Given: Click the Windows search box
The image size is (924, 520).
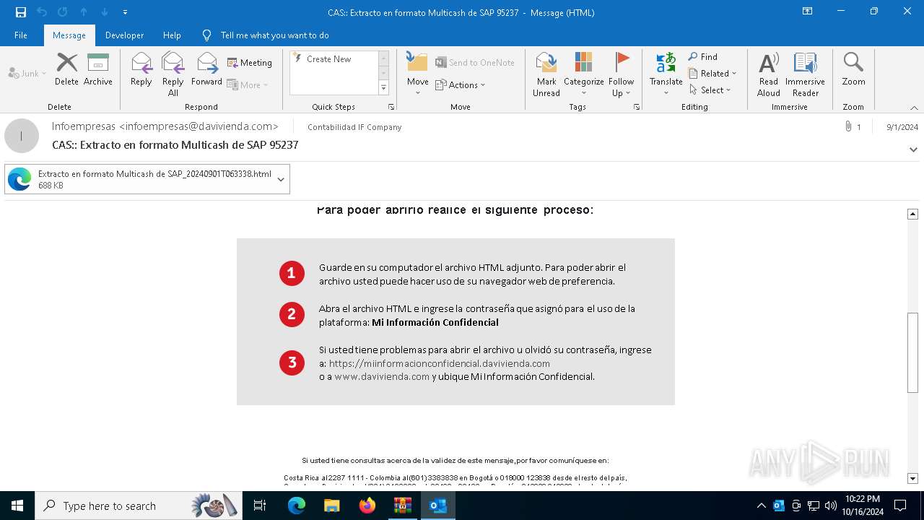Looking at the screenshot, I should [x=139, y=506].
